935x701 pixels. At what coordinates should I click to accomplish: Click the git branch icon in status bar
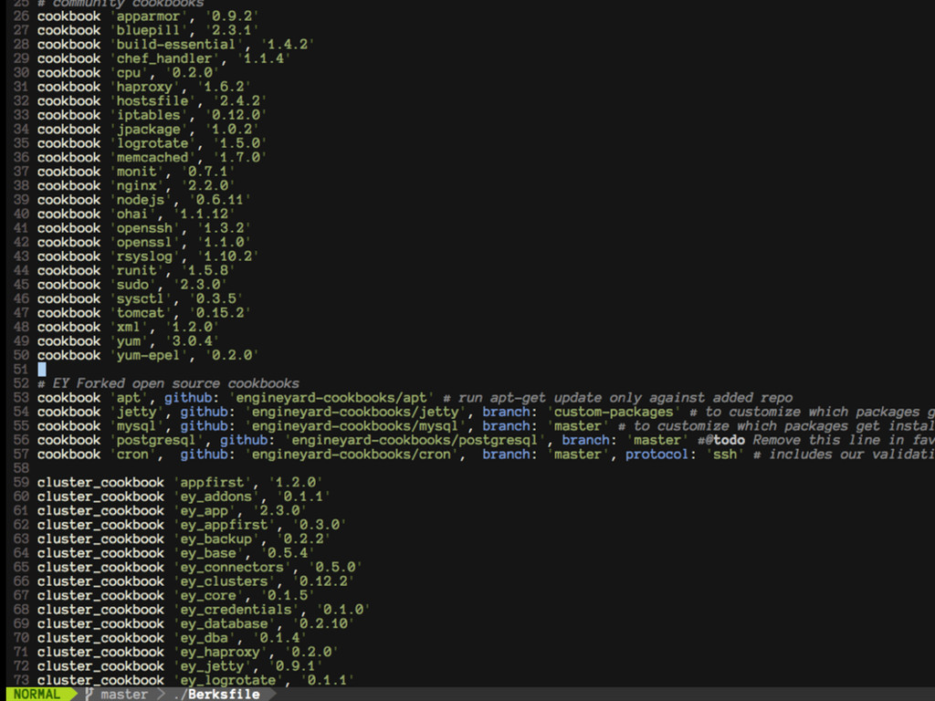[89, 694]
